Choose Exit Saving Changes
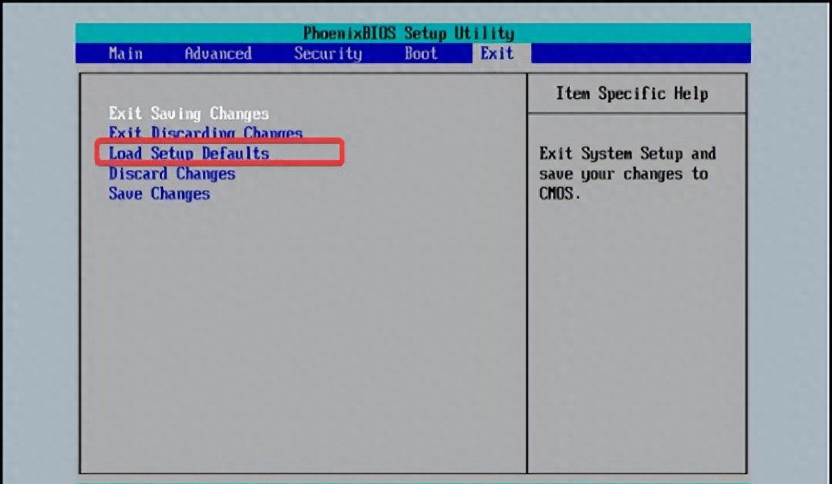The height and width of the screenshot is (484, 832). click(189, 114)
